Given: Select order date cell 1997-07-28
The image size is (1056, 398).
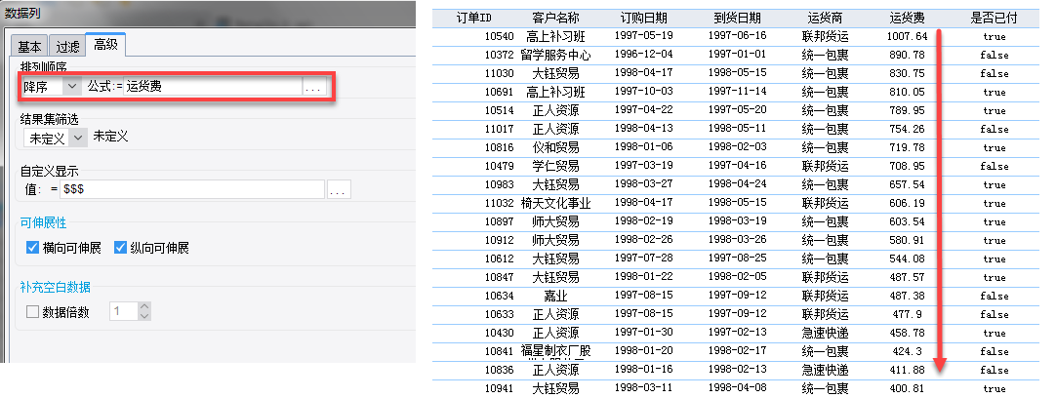Looking at the screenshot, I should pos(644,259).
